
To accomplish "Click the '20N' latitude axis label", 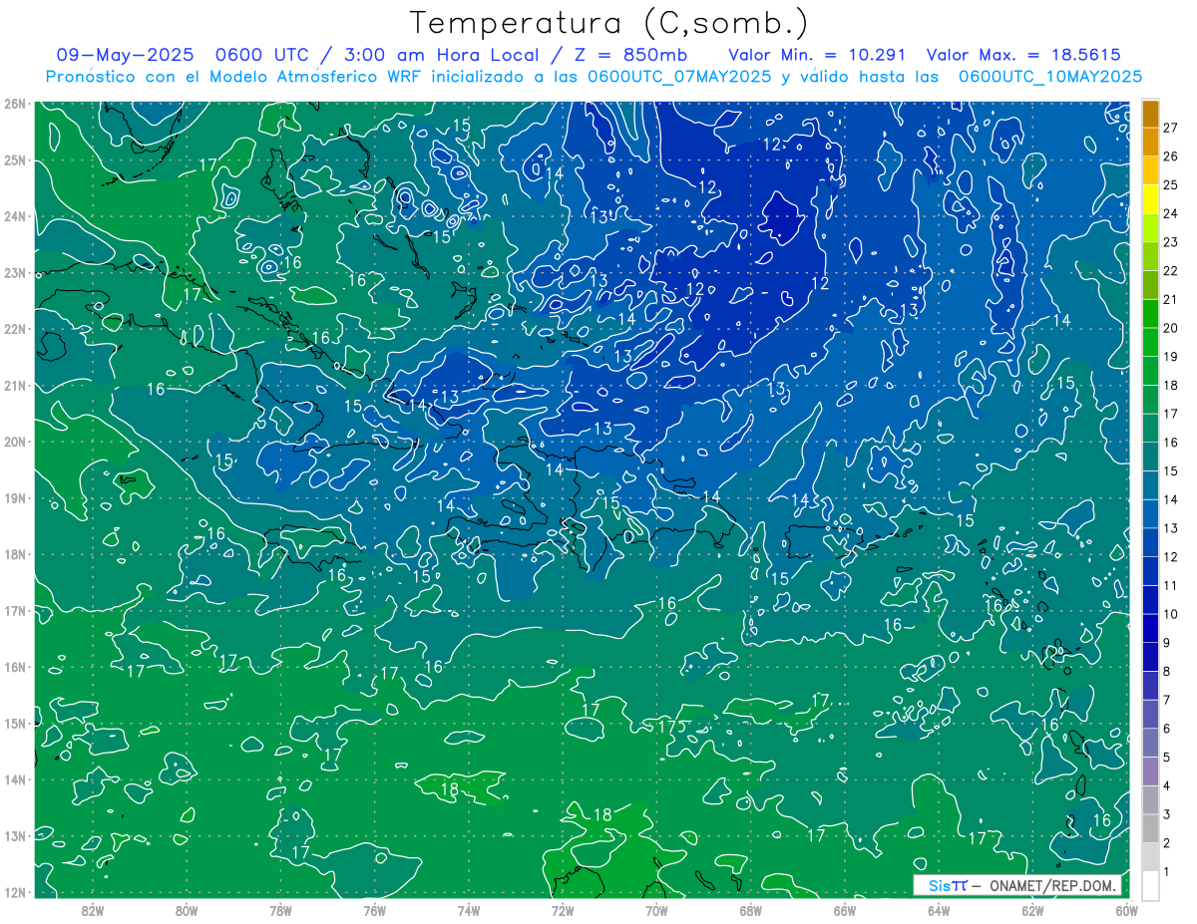I will pyautogui.click(x=15, y=442).
